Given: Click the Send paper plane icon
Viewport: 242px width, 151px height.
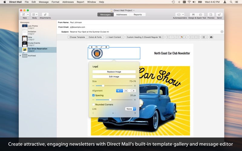Looking at the screenshot, I should [219, 14].
